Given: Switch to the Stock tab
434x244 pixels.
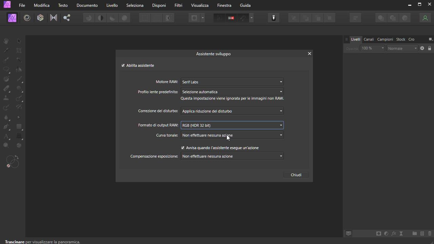Looking at the screenshot, I should coord(401,39).
